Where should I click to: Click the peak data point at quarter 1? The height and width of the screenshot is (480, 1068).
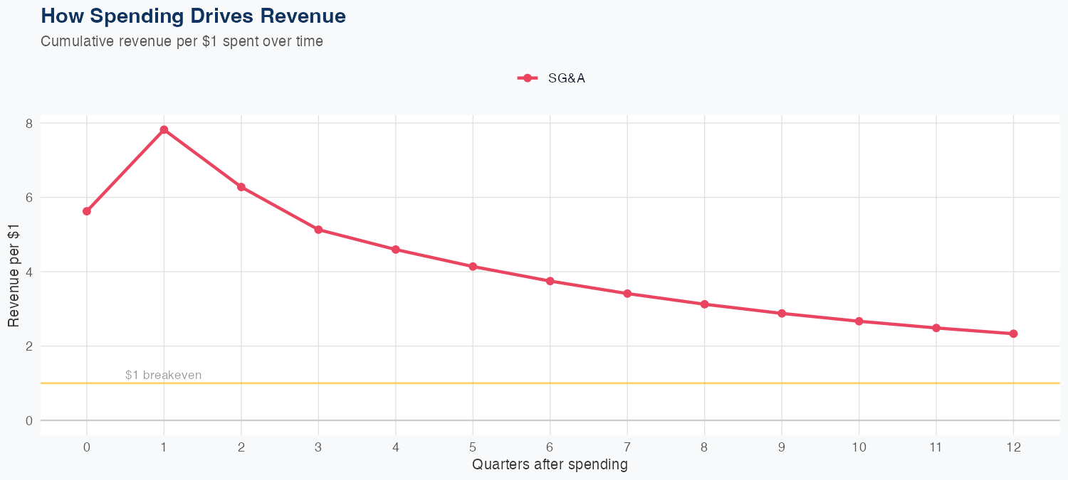coord(164,129)
